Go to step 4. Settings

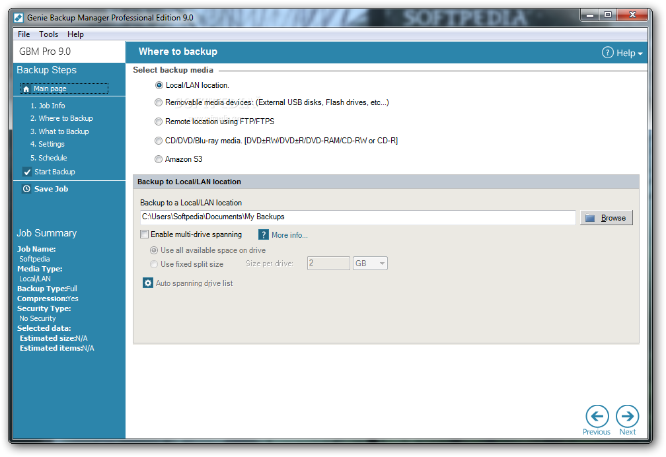pos(47,145)
